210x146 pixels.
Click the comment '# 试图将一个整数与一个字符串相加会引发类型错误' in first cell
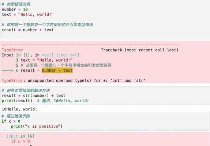coord(47,25)
